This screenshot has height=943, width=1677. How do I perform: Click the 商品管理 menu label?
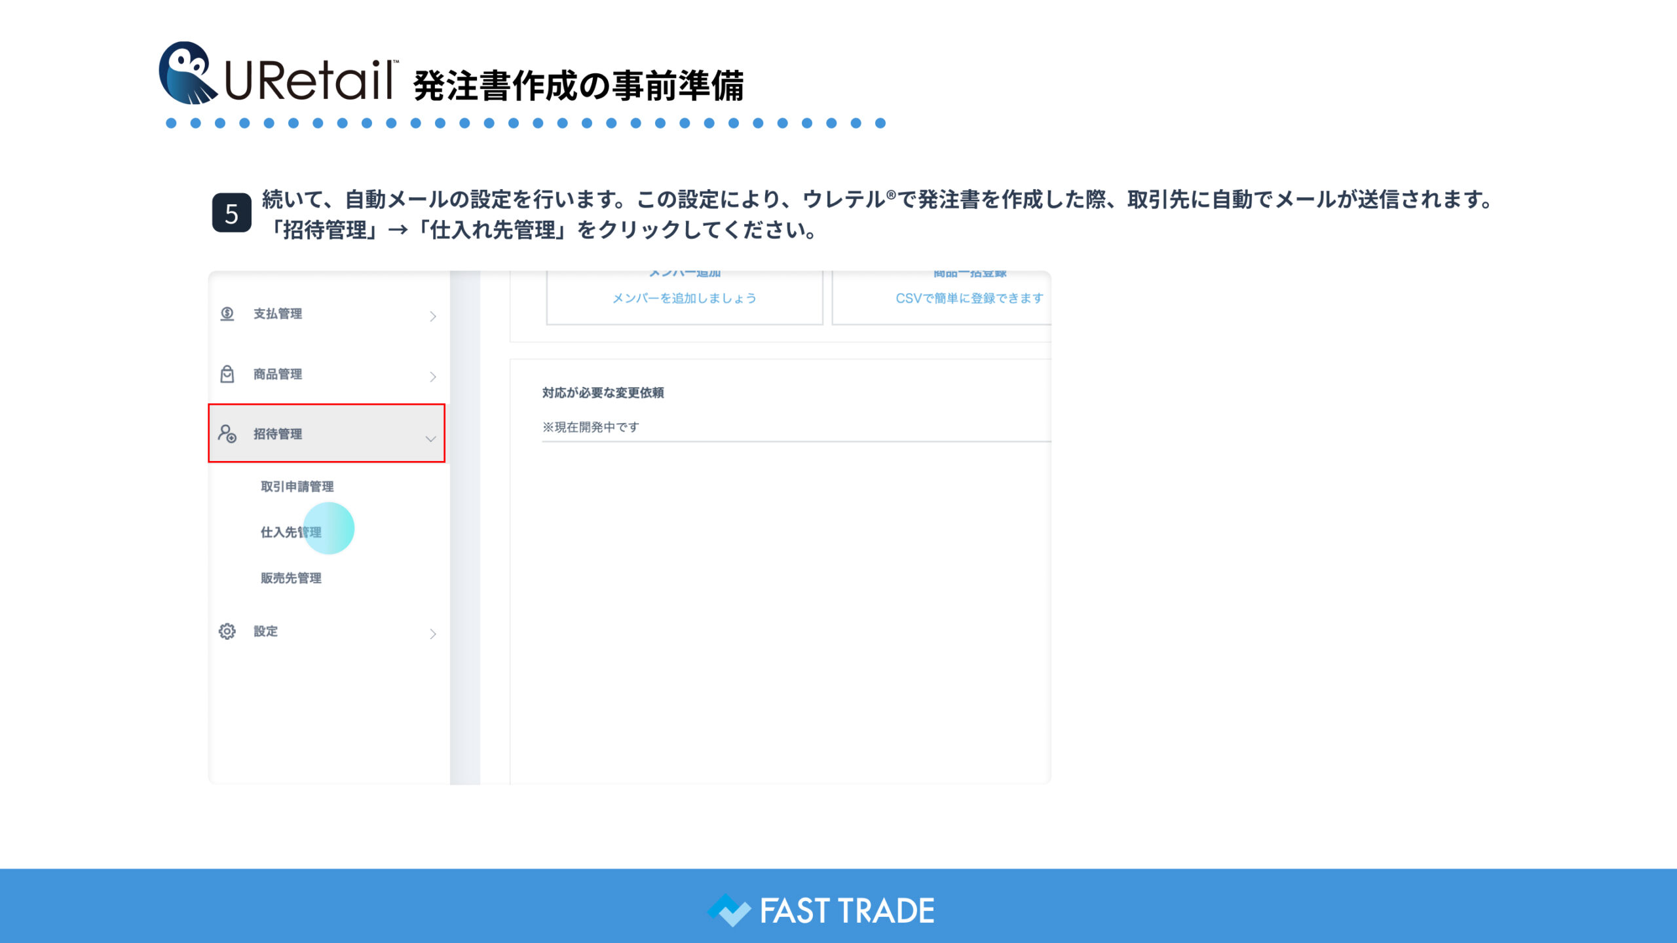(278, 375)
